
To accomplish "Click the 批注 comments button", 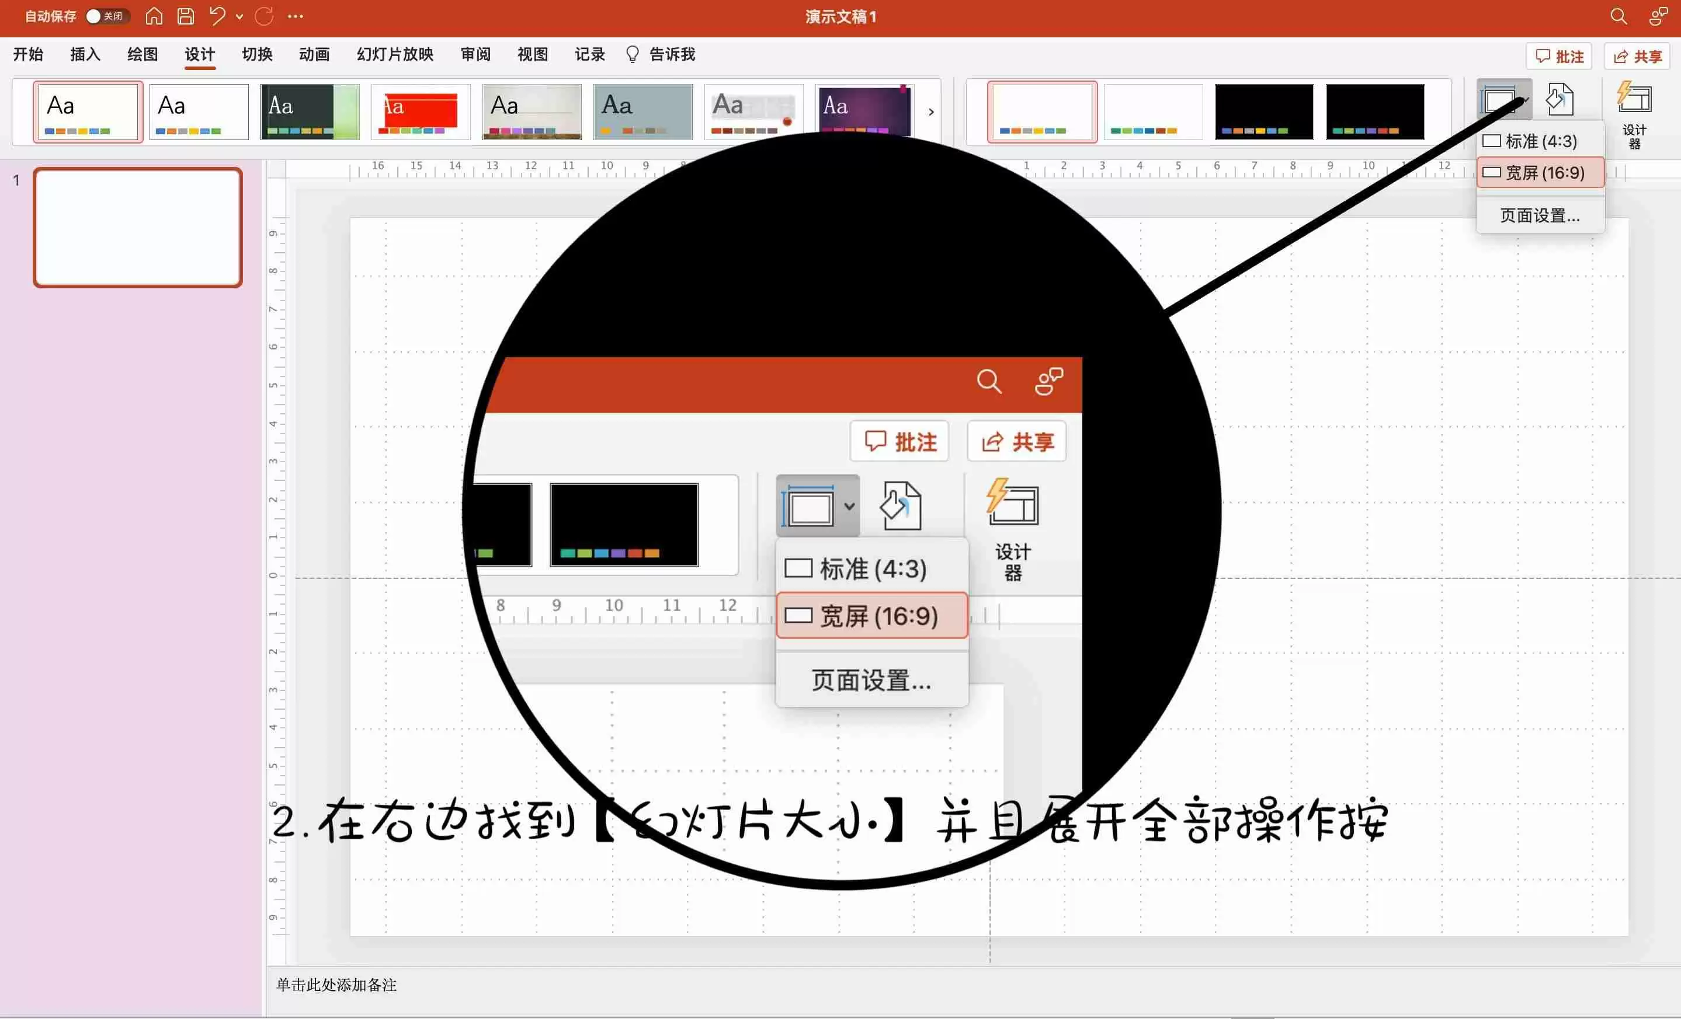I will coord(1559,57).
